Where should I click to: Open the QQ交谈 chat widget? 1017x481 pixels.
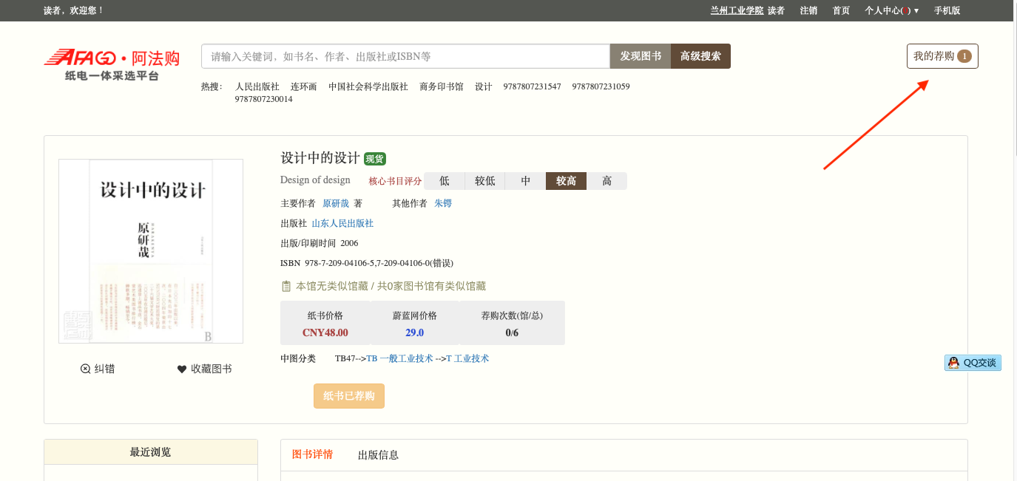click(x=973, y=363)
